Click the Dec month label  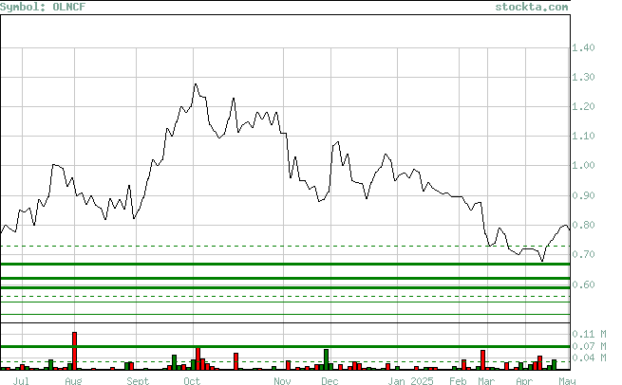pyautogui.click(x=330, y=381)
